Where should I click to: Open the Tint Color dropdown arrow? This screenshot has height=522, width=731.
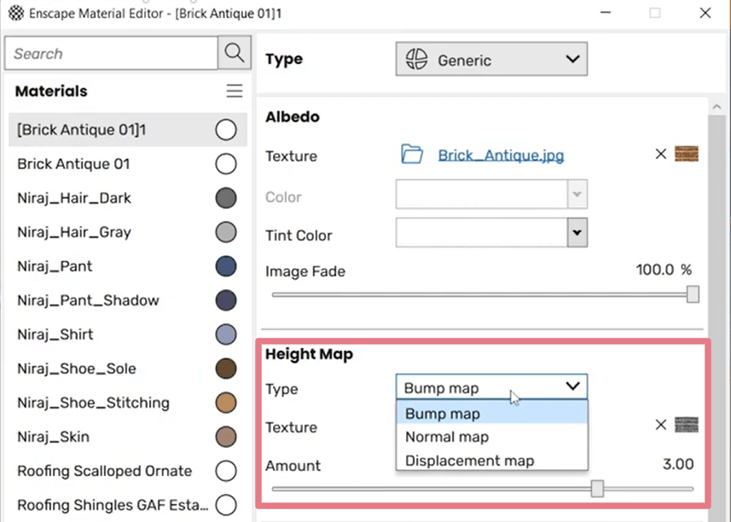tap(577, 233)
